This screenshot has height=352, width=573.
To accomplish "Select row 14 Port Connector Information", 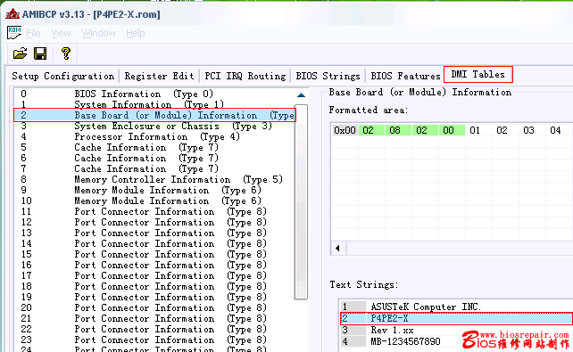I will (154, 243).
